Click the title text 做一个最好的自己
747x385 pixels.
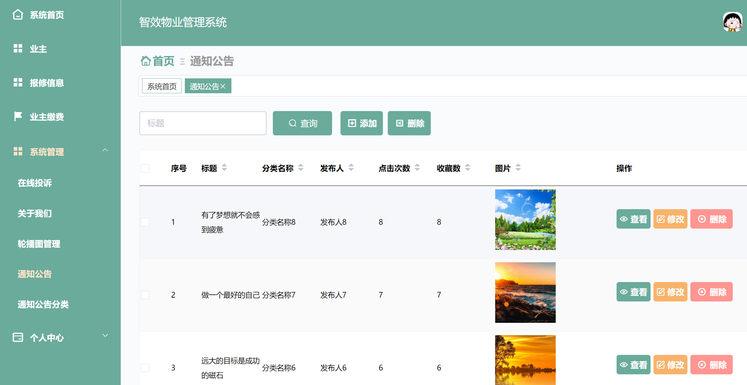tap(230, 295)
